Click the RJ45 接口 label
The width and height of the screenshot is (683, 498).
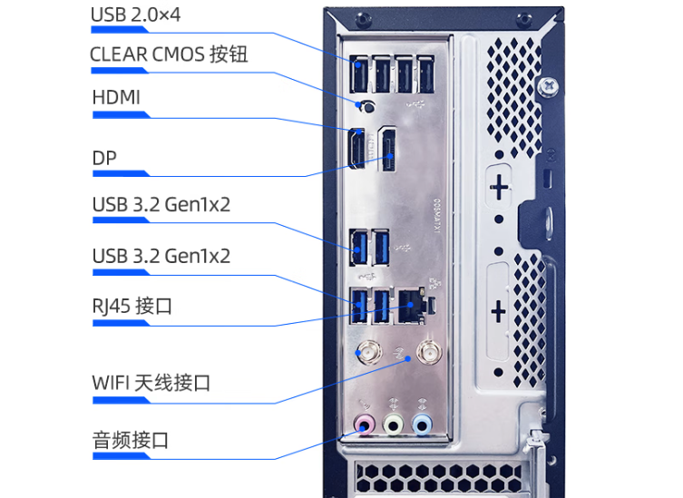[132, 306]
